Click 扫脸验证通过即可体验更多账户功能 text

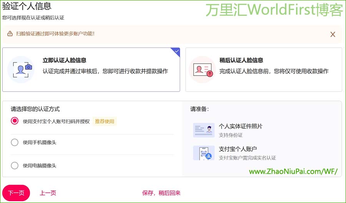[x=55, y=34]
